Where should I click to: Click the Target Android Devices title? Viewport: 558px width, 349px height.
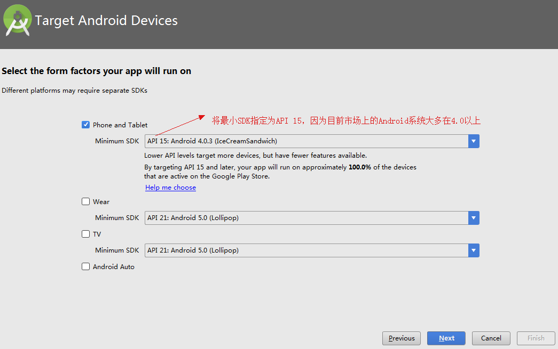(106, 21)
